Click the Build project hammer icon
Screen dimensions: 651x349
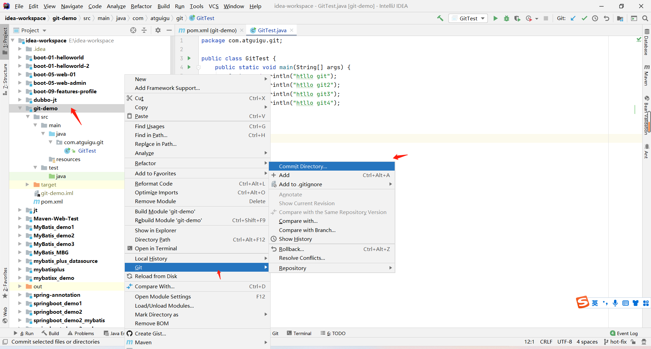click(440, 18)
